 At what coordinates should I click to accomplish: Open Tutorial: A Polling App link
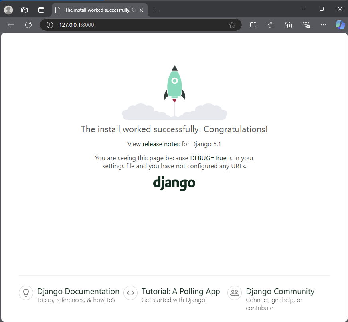[x=181, y=291]
